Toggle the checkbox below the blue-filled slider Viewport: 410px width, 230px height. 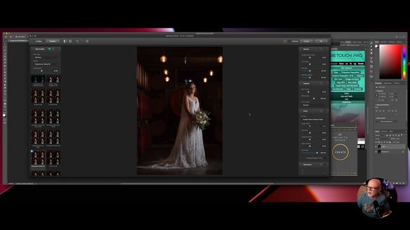[325, 158]
